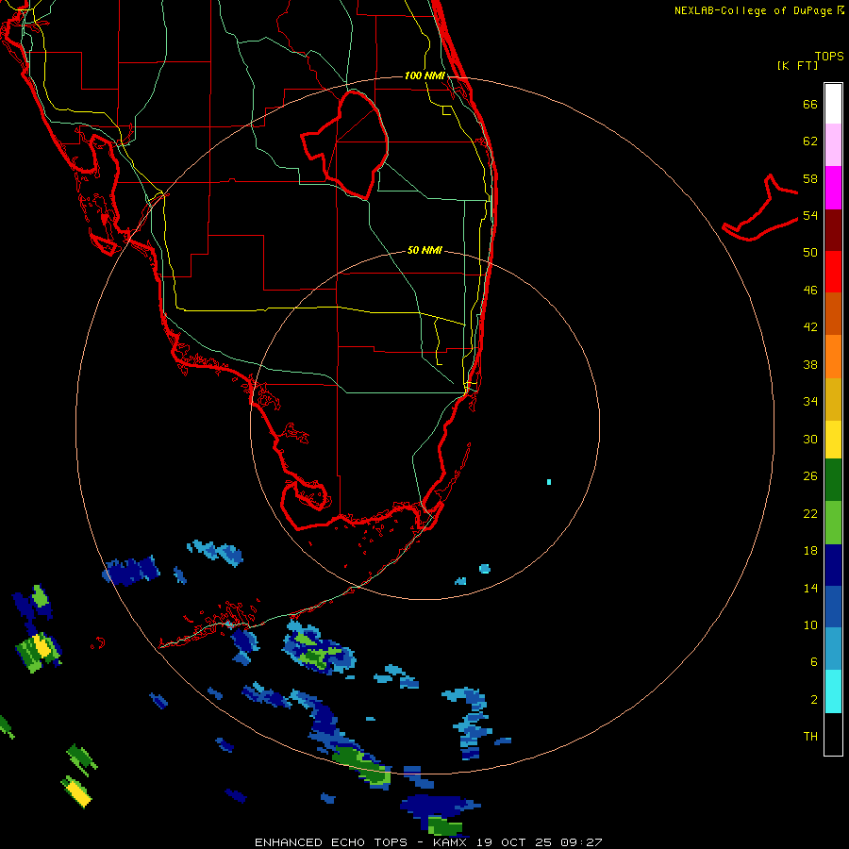The height and width of the screenshot is (849, 849).
Task: Click the medium blue 18K ft legend swatch
Action: 833,607
